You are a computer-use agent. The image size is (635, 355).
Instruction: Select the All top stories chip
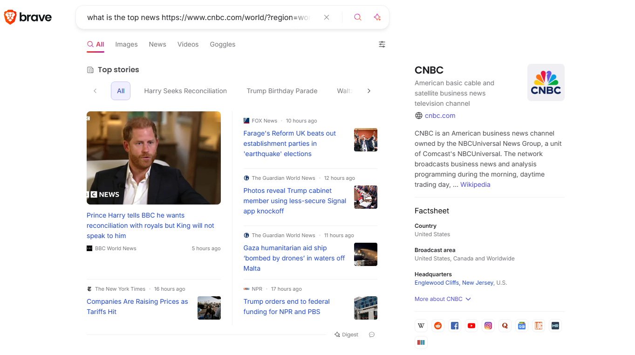[x=121, y=91]
